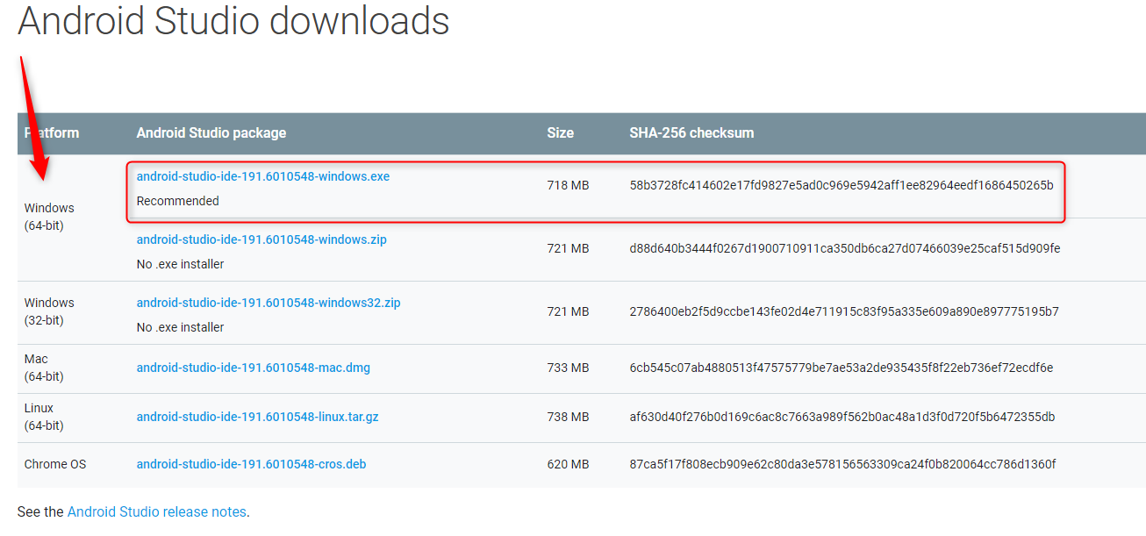The height and width of the screenshot is (536, 1146).
Task: Click the 620 MB size value
Action: [x=568, y=464]
